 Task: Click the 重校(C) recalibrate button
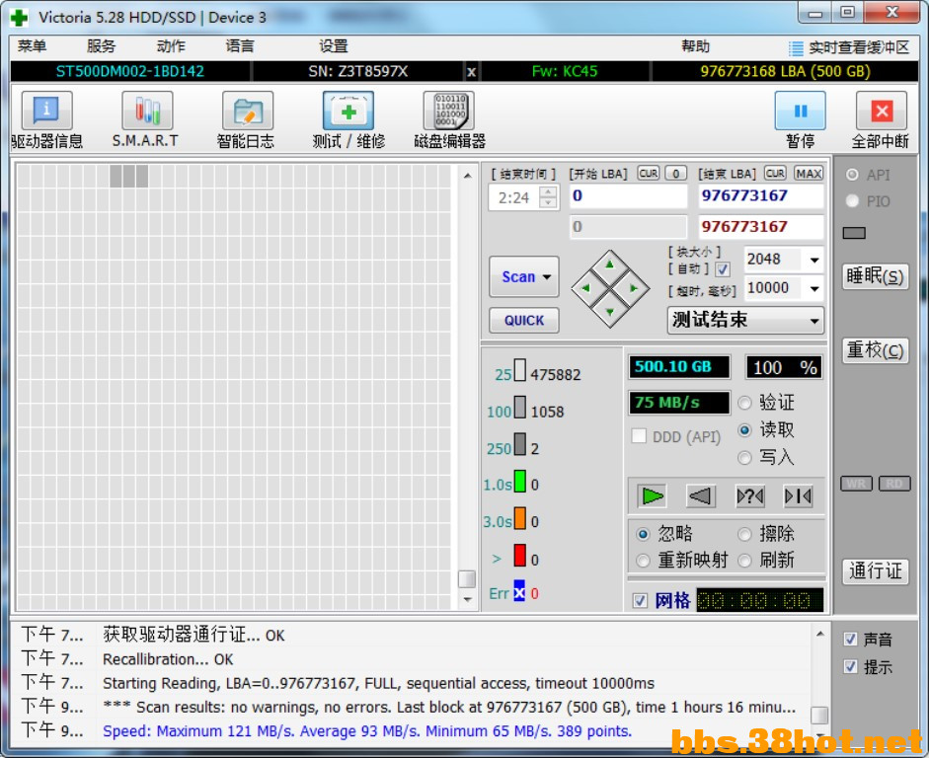point(875,350)
